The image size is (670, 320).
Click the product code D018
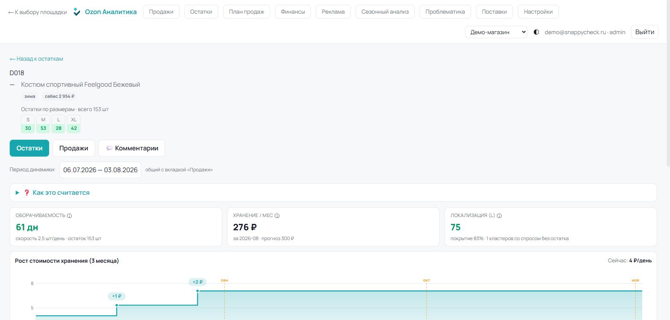tap(17, 73)
